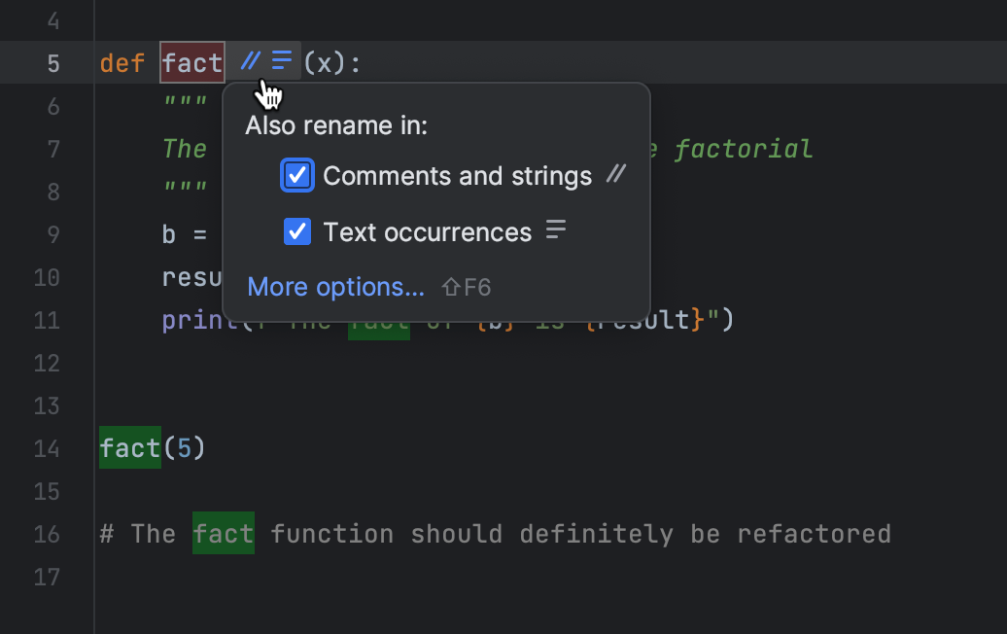Disable the 'Text occurrences' checkbox
The image size is (1007, 634).
296,231
